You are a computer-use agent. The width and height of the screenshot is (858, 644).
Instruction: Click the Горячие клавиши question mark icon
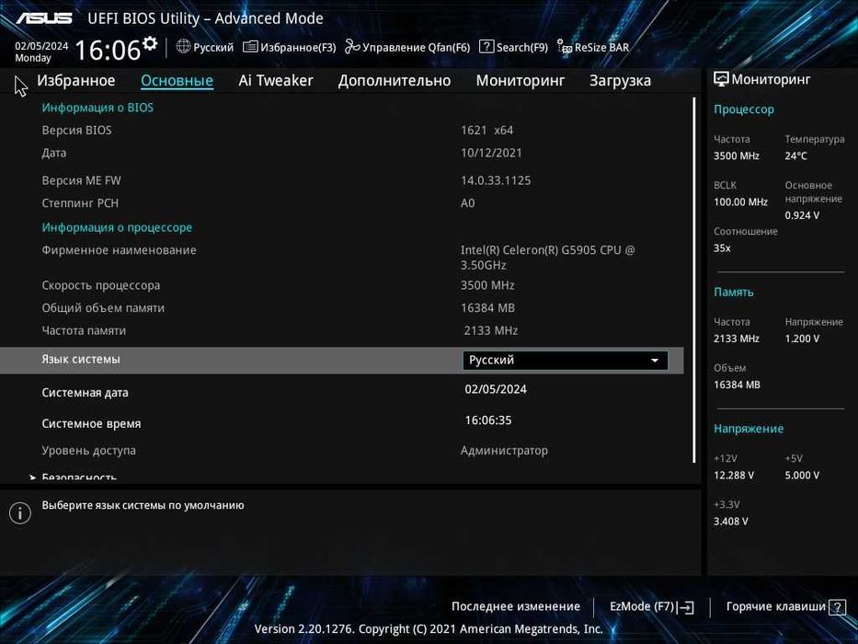[x=837, y=607]
